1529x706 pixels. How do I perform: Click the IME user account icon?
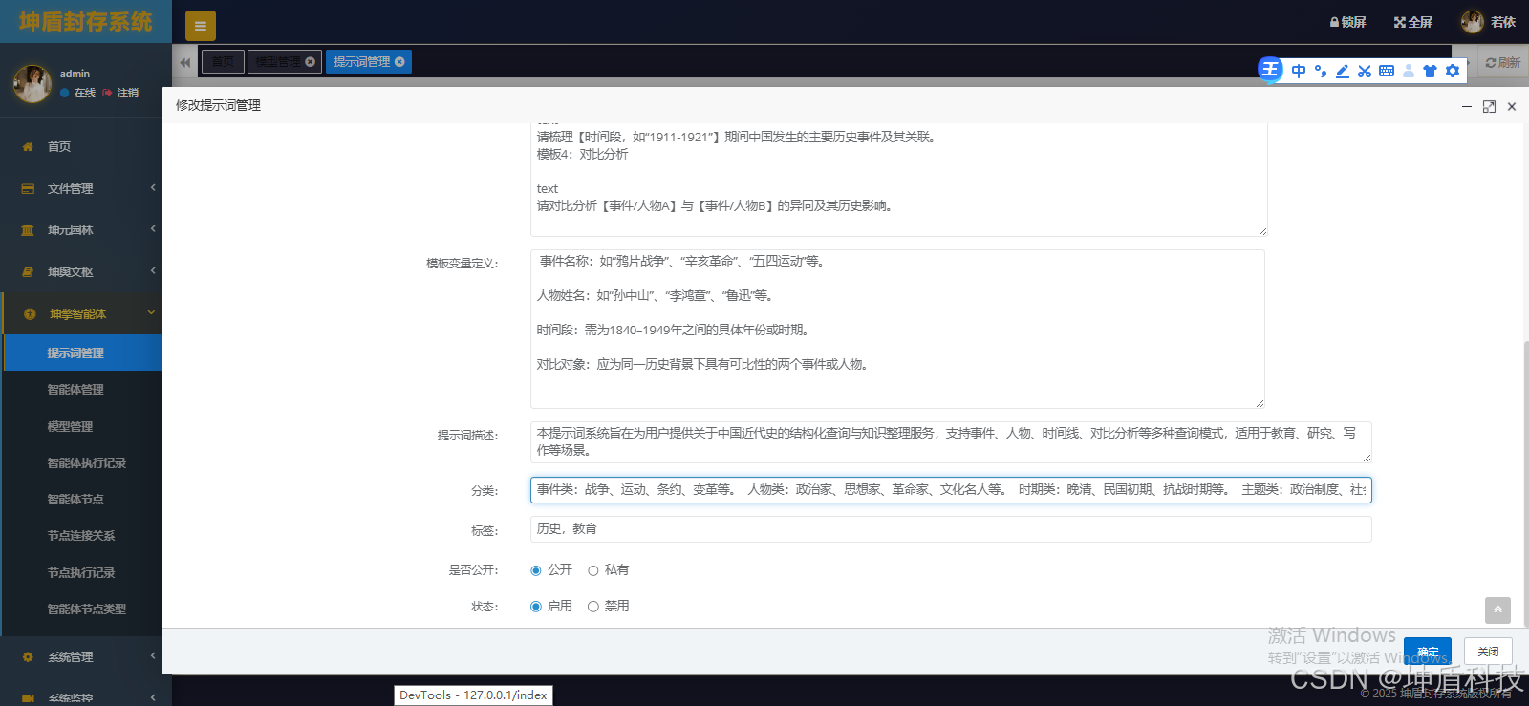pos(1409,71)
